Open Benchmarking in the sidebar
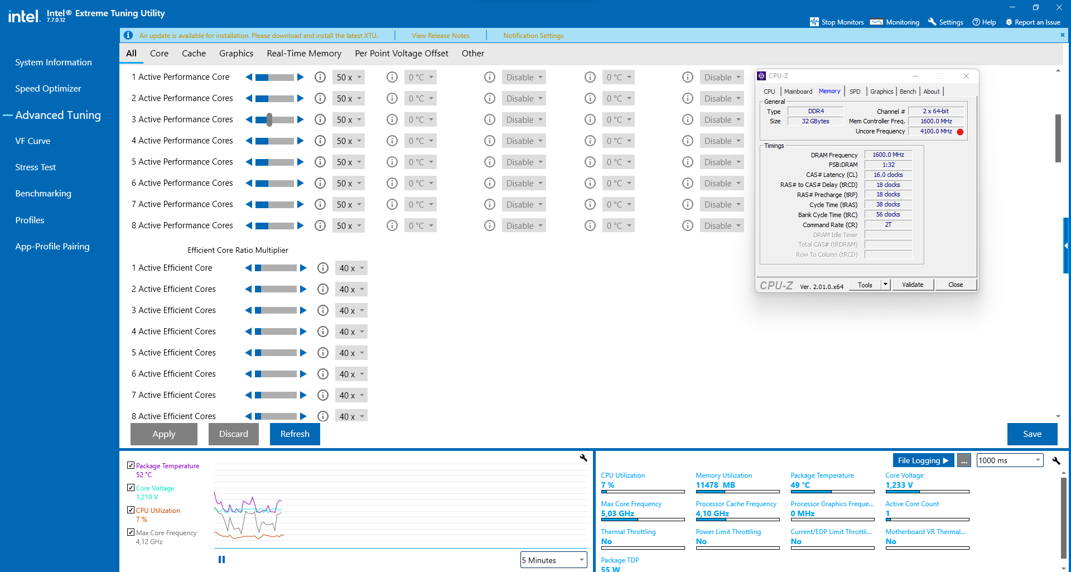 [x=44, y=194]
